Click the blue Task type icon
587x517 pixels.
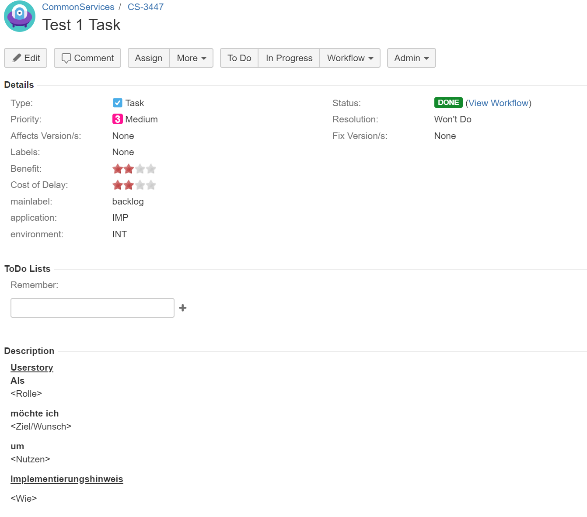118,103
